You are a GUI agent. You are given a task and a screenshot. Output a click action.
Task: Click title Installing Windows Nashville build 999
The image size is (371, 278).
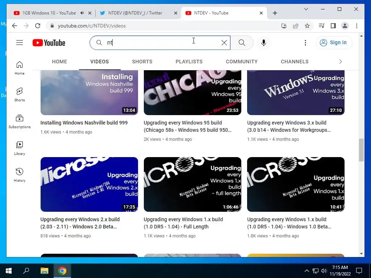[x=84, y=123]
